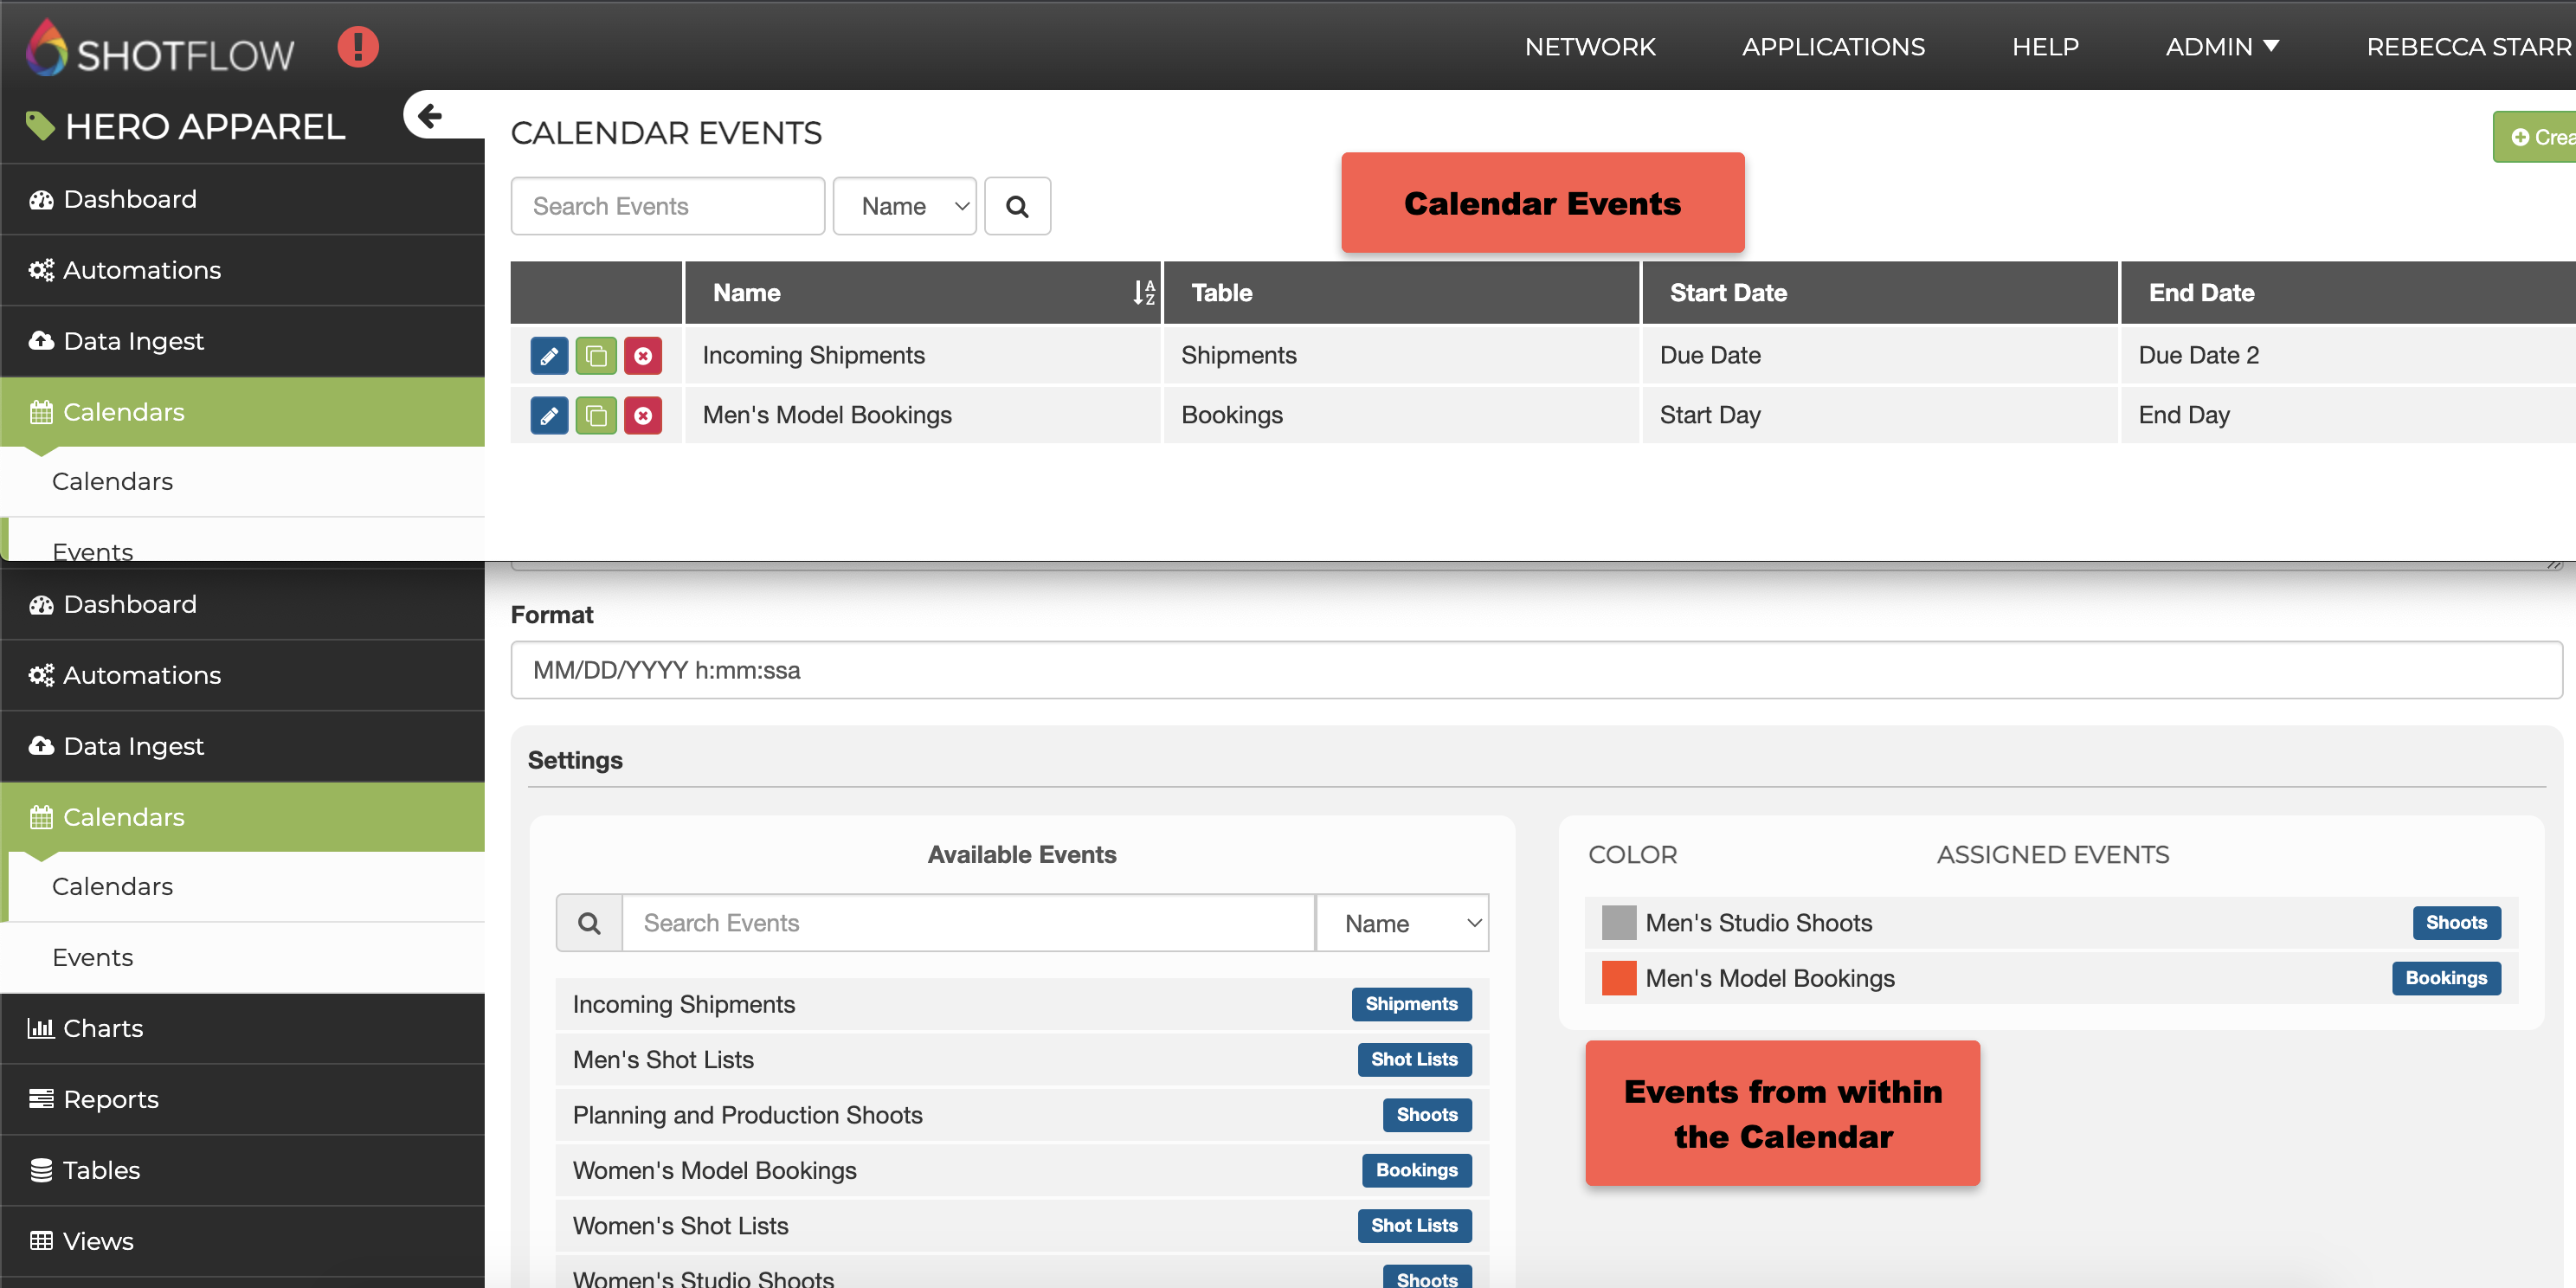The image size is (2576, 1288).
Task: Go to the Charts section
Action: click(x=103, y=1028)
